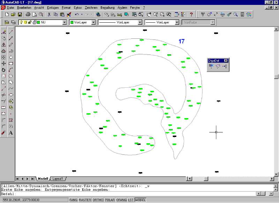Click the POLAR button in status bar

point(110,200)
